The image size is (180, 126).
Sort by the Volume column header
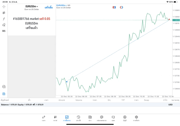tap(79, 100)
